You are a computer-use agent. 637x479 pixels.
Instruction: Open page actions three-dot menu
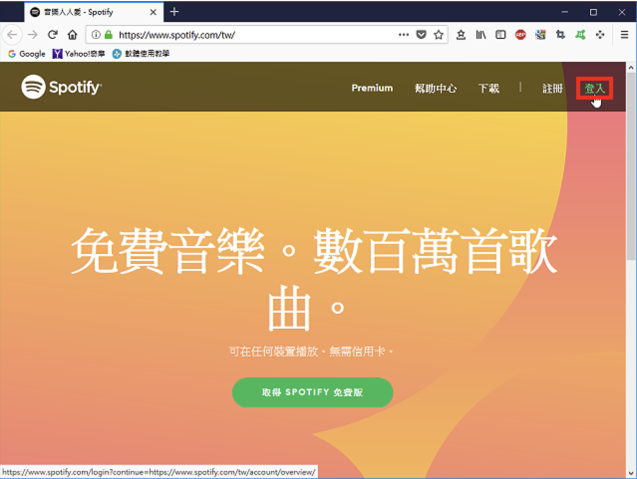[x=403, y=34]
